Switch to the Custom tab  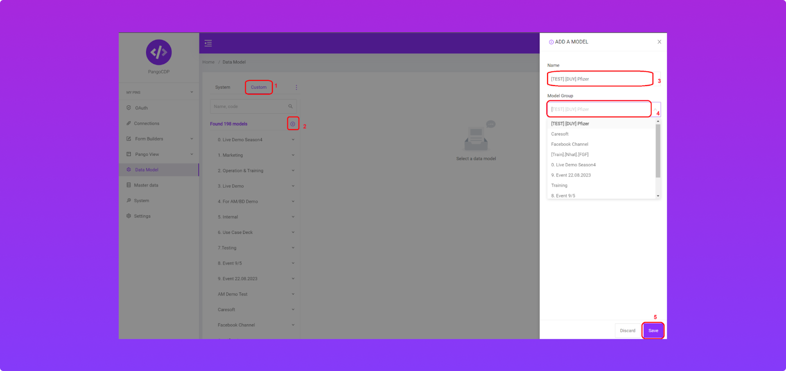[258, 88]
